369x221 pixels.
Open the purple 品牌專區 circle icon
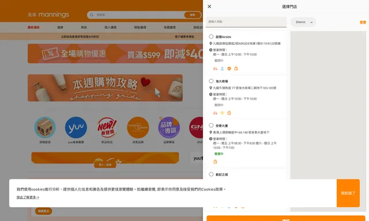(169, 128)
